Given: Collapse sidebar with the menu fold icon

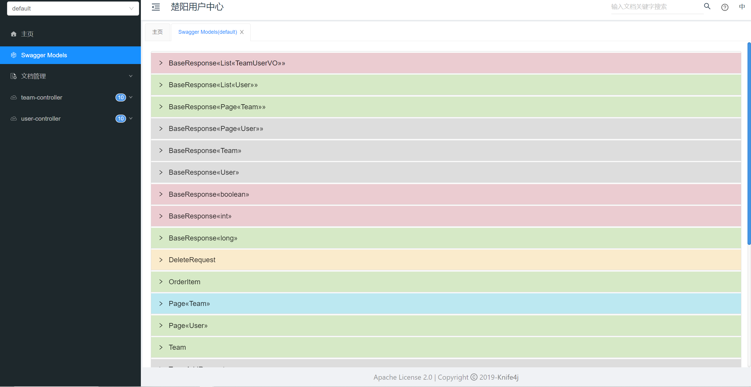Looking at the screenshot, I should click(x=156, y=7).
